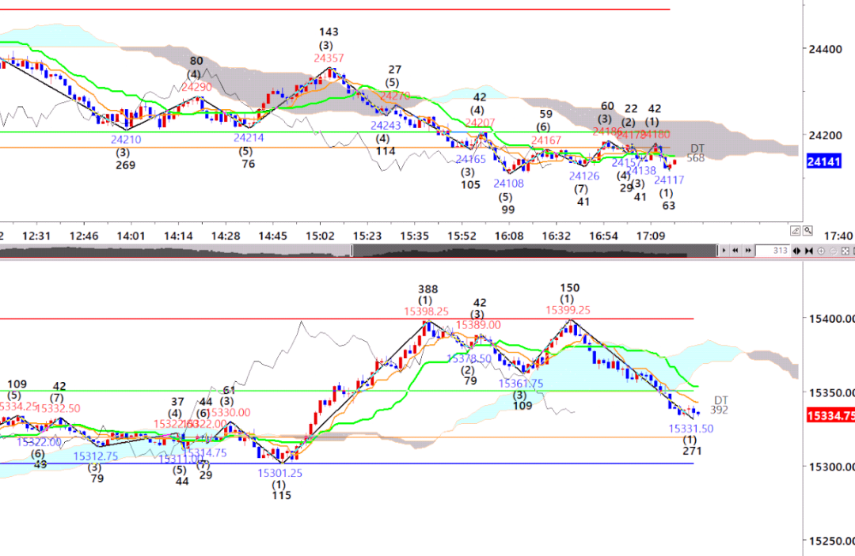Zoom in using the circled plus icon
855x556 pixels.
(x=821, y=251)
